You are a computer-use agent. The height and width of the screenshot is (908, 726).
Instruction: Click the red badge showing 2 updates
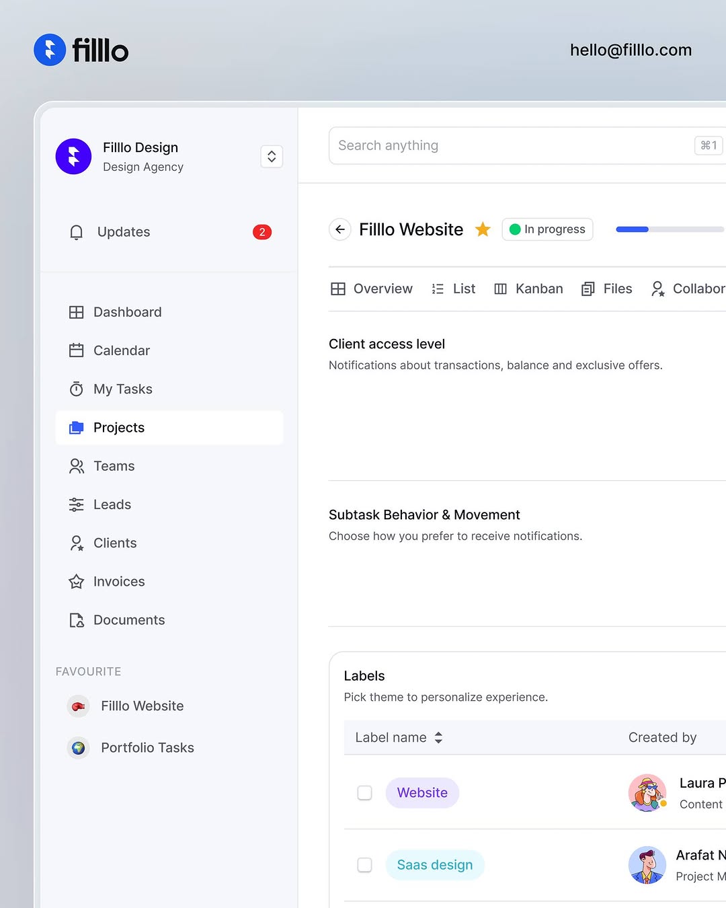coord(262,232)
